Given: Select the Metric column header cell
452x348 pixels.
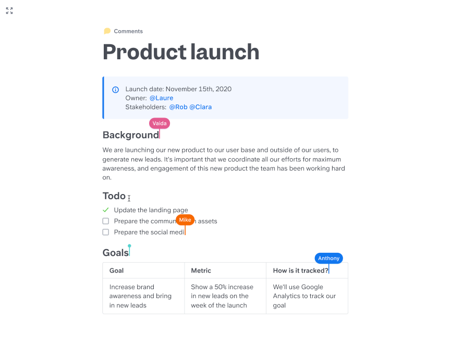Looking at the screenshot, I should tap(225, 270).
